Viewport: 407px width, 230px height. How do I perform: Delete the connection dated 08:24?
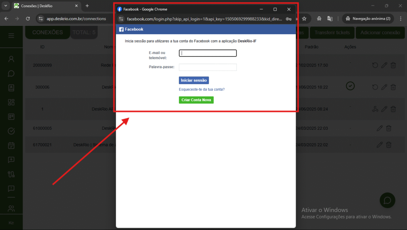coord(393,109)
